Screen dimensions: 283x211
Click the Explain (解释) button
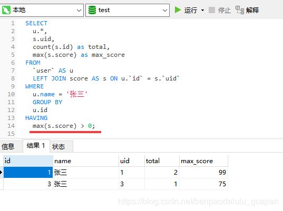(247, 10)
